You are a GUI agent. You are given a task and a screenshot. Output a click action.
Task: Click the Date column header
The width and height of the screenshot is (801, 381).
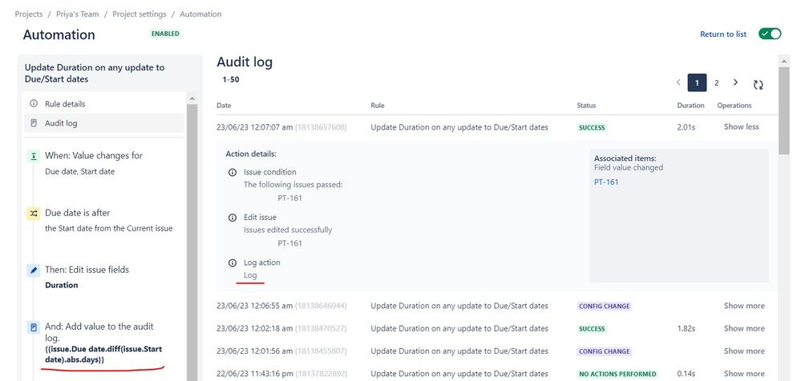point(224,106)
